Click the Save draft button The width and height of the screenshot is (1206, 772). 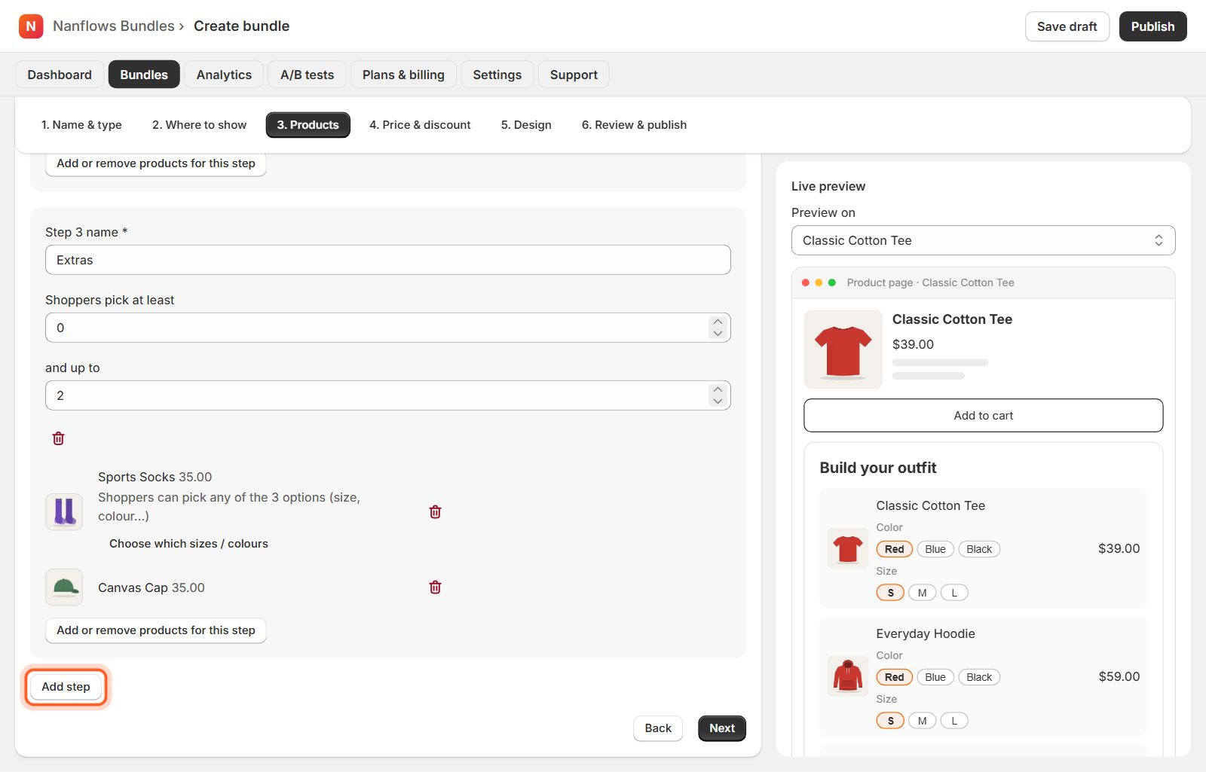pos(1067,26)
